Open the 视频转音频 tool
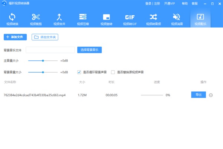The height and width of the screenshot is (149, 223). [x=153, y=19]
